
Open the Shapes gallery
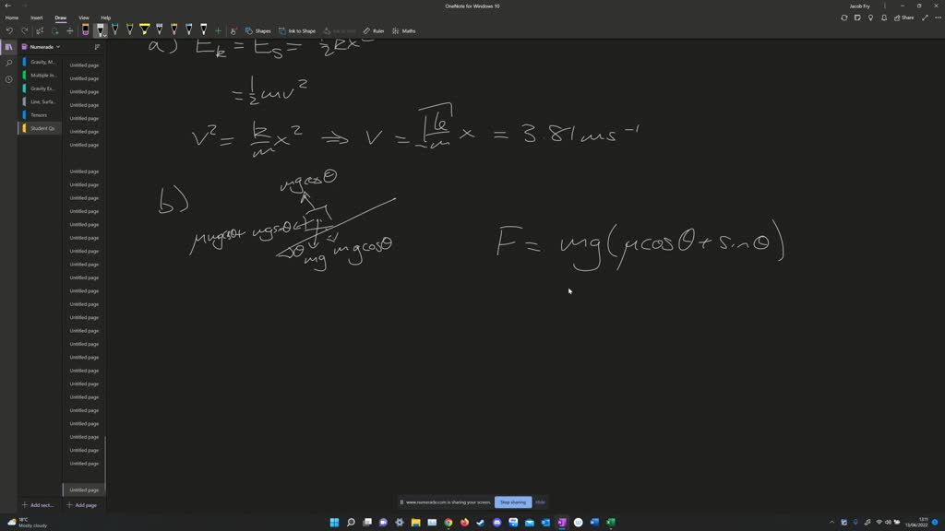tap(258, 30)
